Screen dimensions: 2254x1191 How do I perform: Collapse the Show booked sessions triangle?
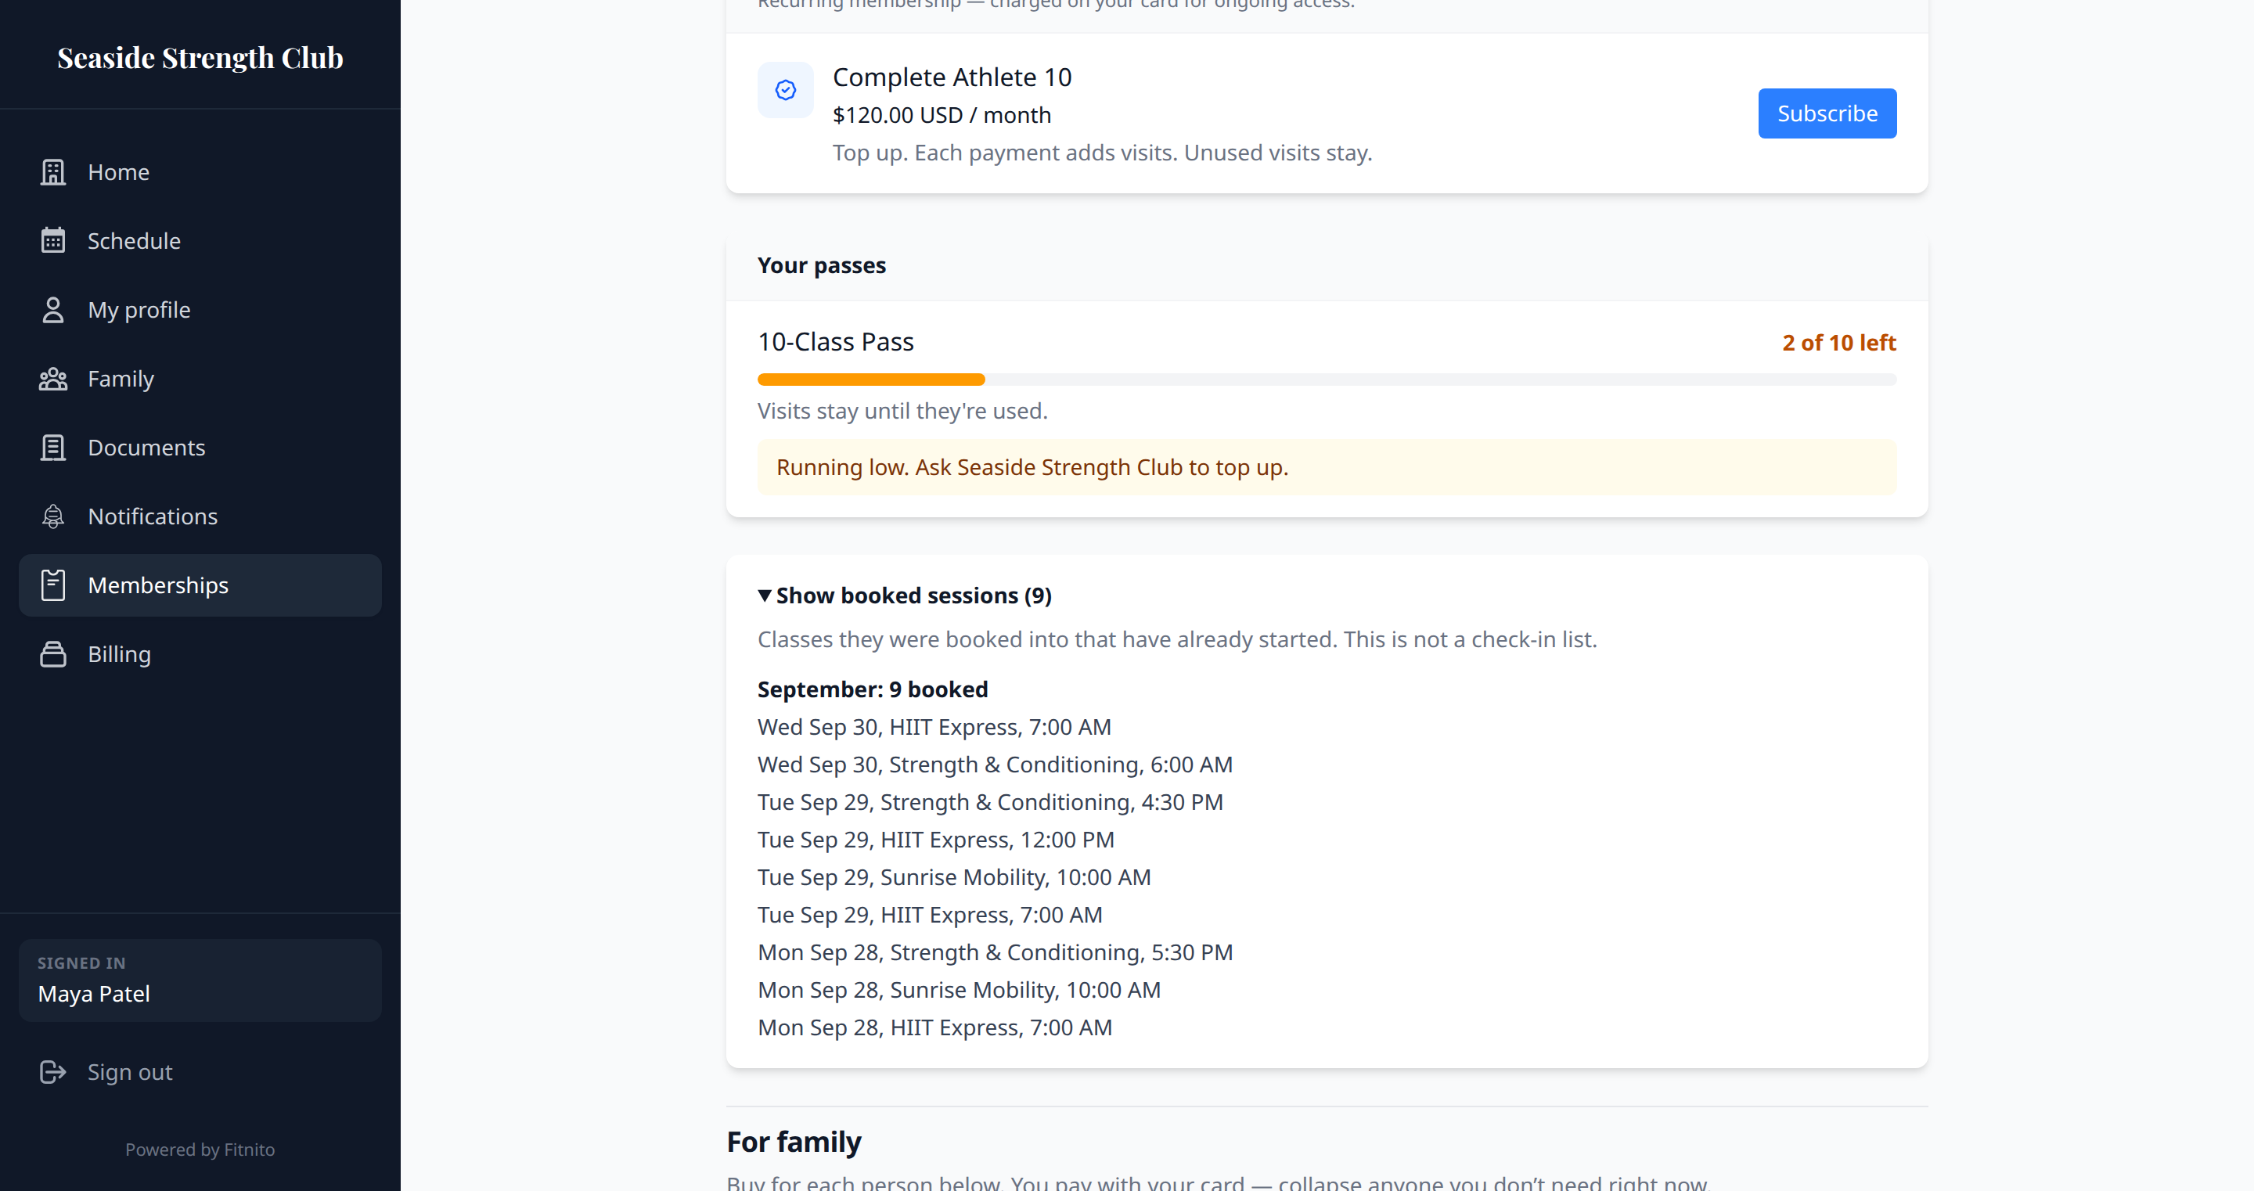click(765, 596)
